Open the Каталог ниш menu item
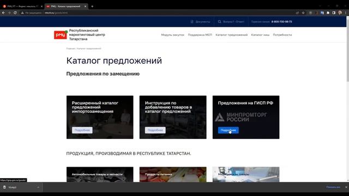The image size is (349, 196). pyautogui.click(x=260, y=35)
